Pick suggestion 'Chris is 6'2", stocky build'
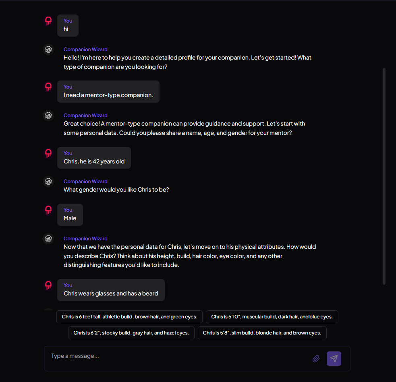396x382 pixels. tap(131, 333)
